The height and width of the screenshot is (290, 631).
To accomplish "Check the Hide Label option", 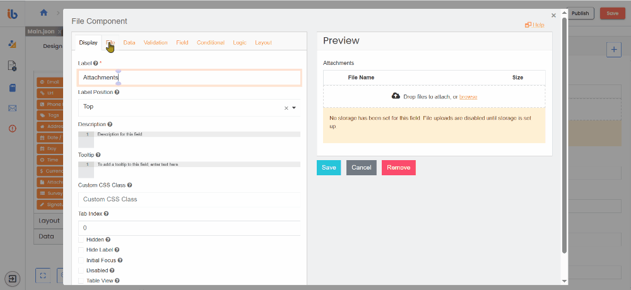I will pyautogui.click(x=81, y=250).
